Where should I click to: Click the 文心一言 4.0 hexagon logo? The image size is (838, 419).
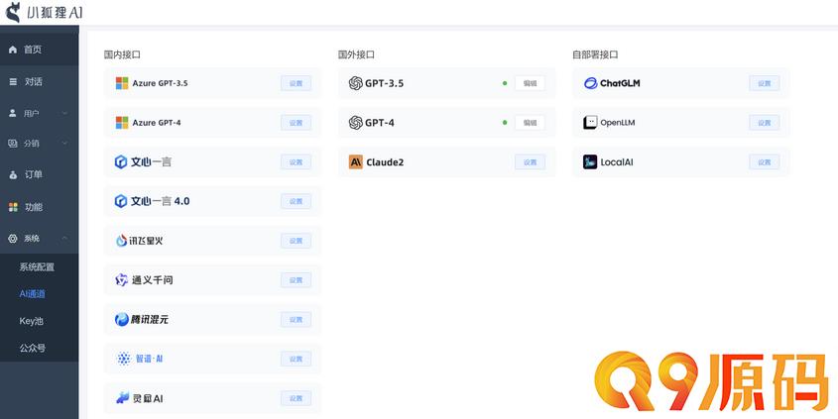[121, 201]
